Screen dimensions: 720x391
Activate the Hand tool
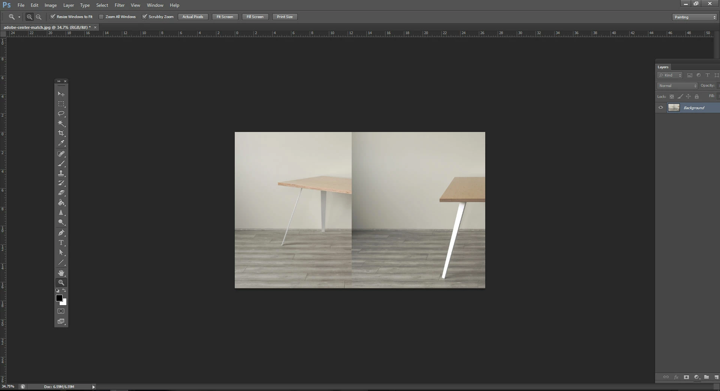61,273
